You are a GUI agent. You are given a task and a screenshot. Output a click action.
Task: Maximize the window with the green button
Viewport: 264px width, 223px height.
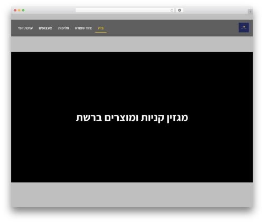click(23, 10)
